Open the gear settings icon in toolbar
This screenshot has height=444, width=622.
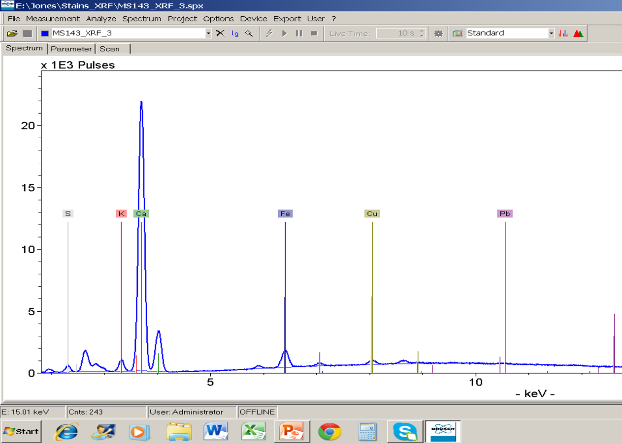pos(438,33)
